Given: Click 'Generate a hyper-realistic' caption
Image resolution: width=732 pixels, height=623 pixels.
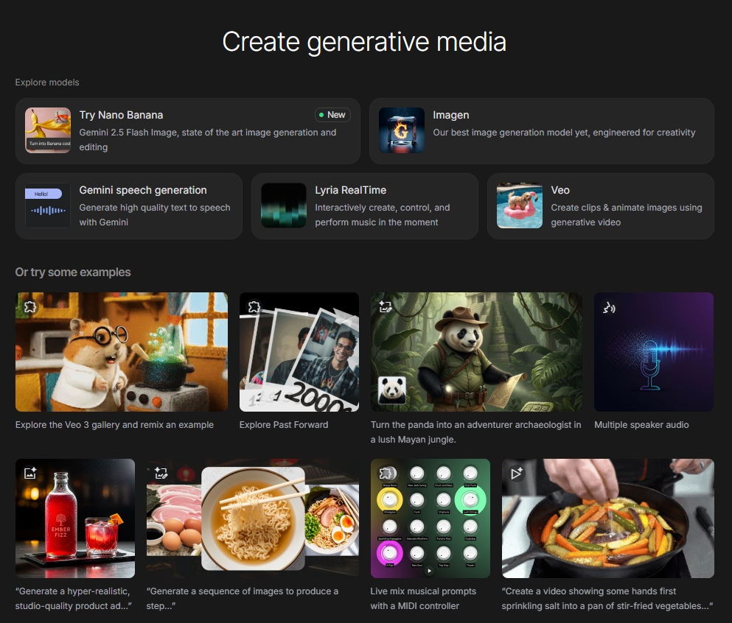Looking at the screenshot, I should pyautogui.click(x=73, y=598).
